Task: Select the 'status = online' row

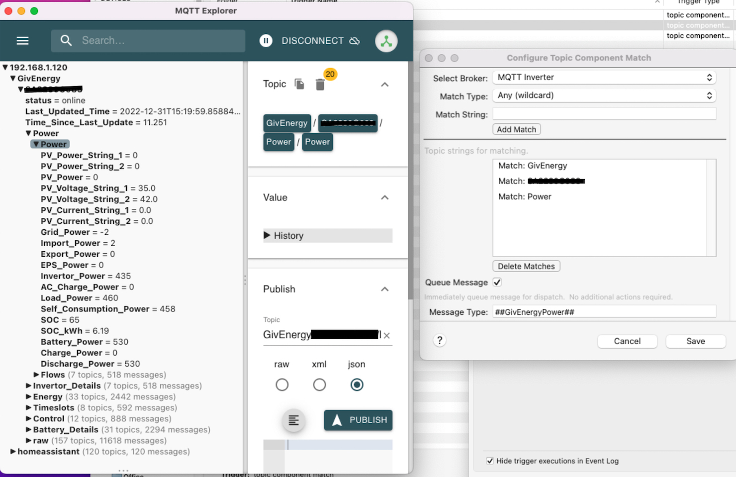Action: click(x=55, y=100)
